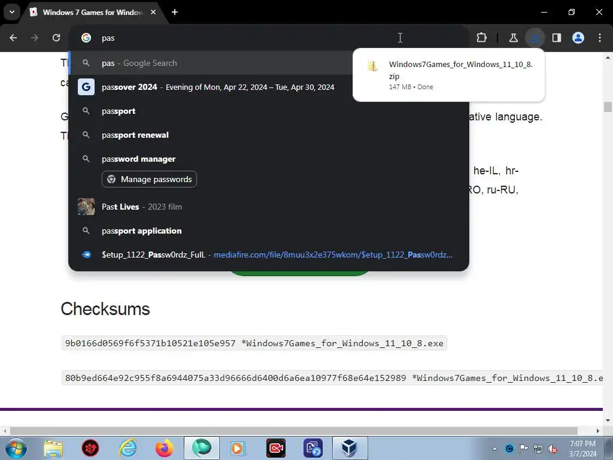This screenshot has width=613, height=460.
Task: Launch Firefox from taskbar
Action: click(x=165, y=448)
